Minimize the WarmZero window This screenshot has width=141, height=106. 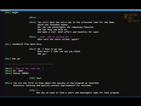[134, 10]
